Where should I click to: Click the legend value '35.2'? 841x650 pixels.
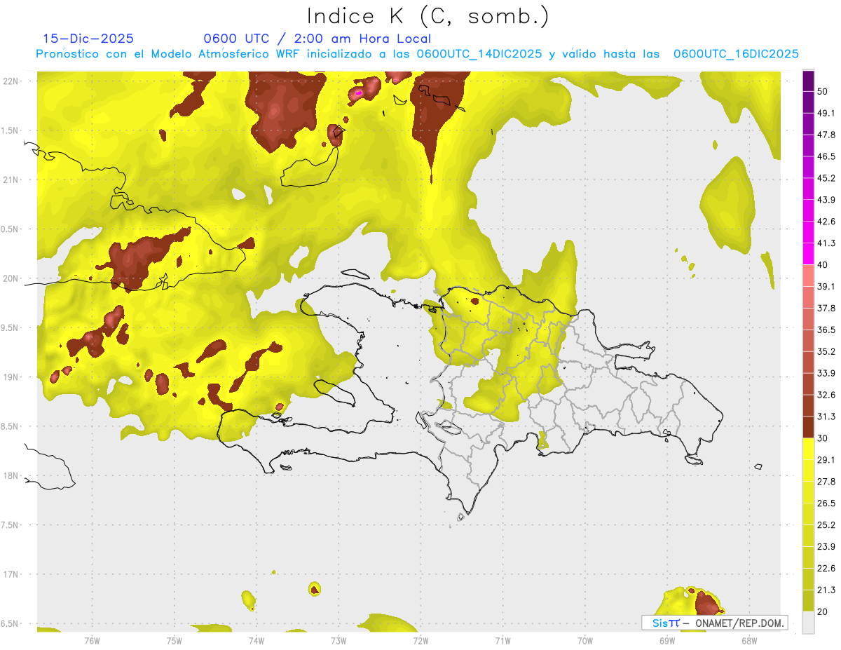click(x=826, y=351)
